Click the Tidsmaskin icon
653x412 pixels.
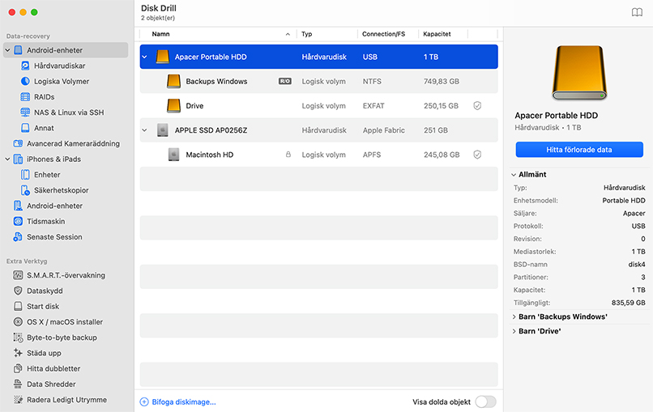coord(18,222)
